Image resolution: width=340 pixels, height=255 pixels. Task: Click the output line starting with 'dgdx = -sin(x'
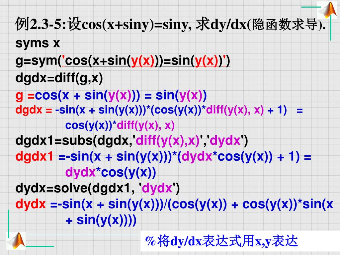(159, 110)
